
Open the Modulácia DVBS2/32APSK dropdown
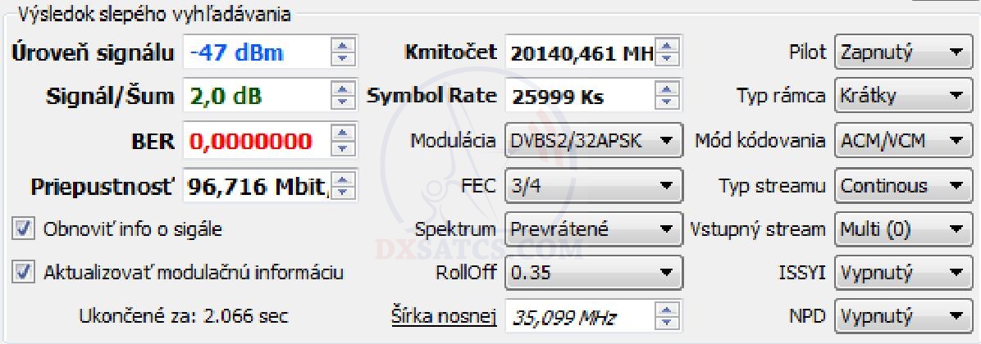click(593, 141)
